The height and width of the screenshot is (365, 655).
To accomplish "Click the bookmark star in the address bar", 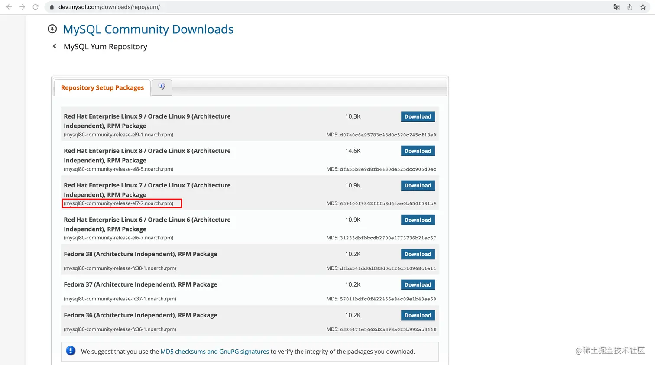I will [x=643, y=7].
